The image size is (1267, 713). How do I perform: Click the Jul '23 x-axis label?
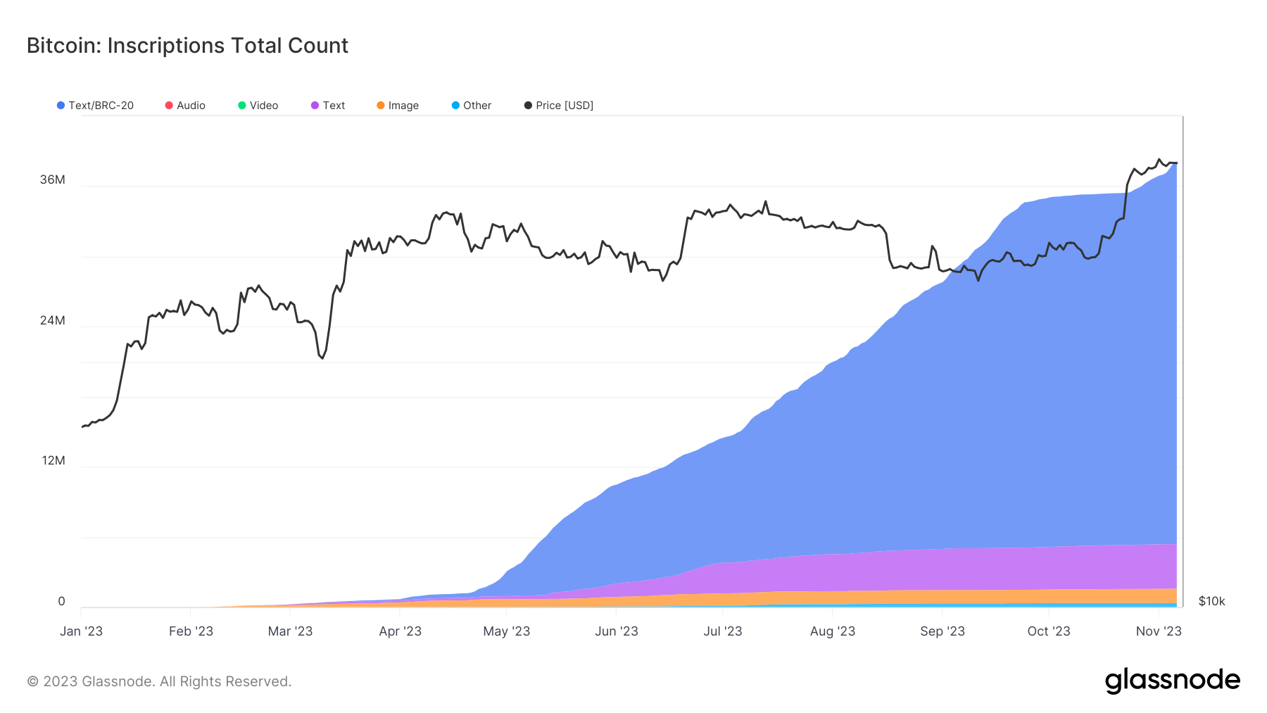coord(723,631)
